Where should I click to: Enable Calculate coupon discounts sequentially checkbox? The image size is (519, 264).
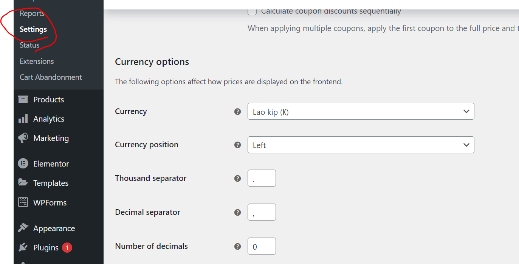pos(252,11)
